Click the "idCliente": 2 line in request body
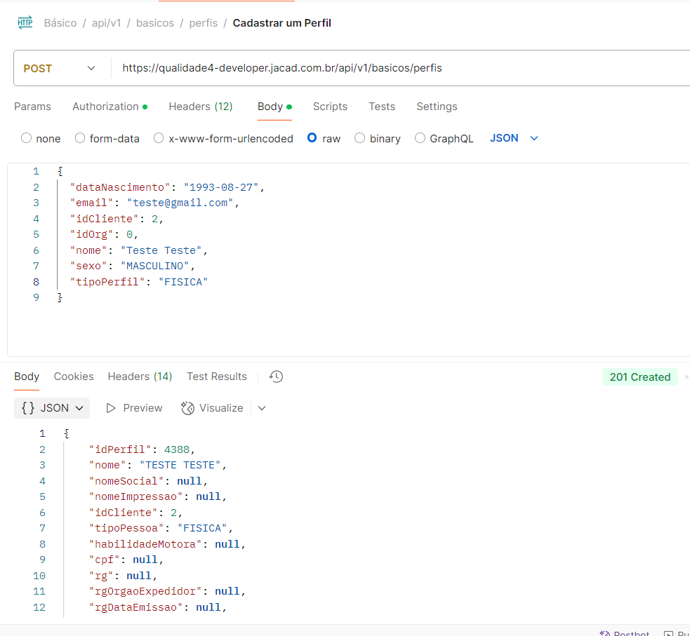 click(117, 219)
